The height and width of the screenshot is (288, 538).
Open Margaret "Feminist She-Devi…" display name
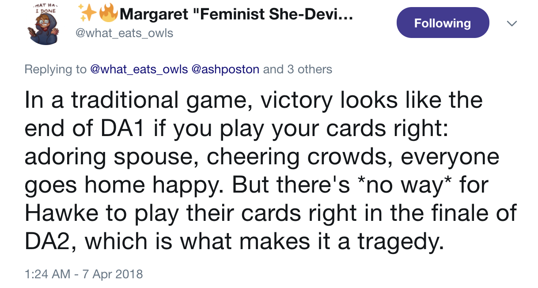[x=236, y=15]
